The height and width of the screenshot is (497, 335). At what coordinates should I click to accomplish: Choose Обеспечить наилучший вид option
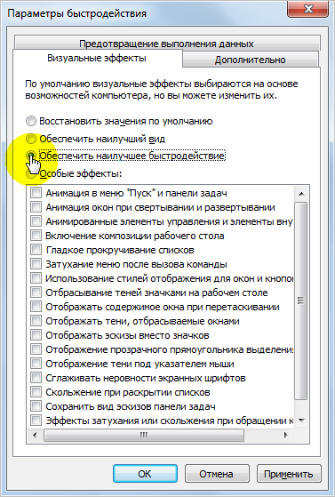tap(31, 139)
